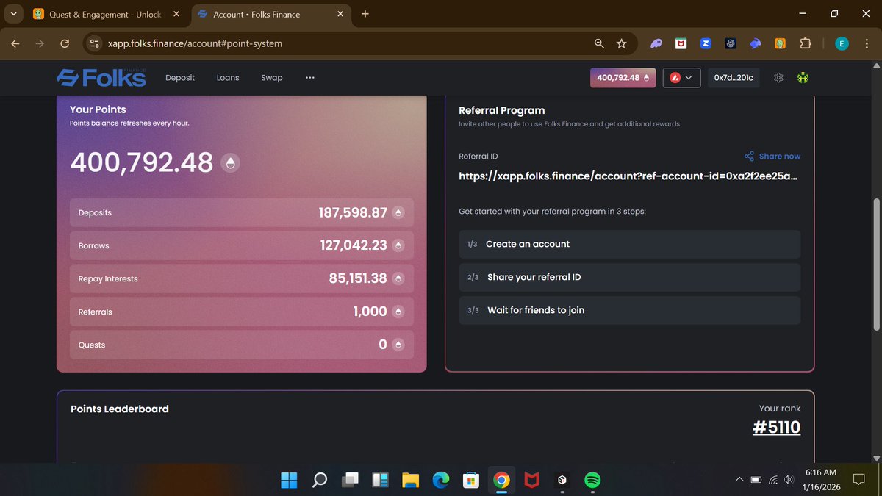Open the tab search dropdown arrow
This screenshot has width=882, height=496.
point(13,14)
